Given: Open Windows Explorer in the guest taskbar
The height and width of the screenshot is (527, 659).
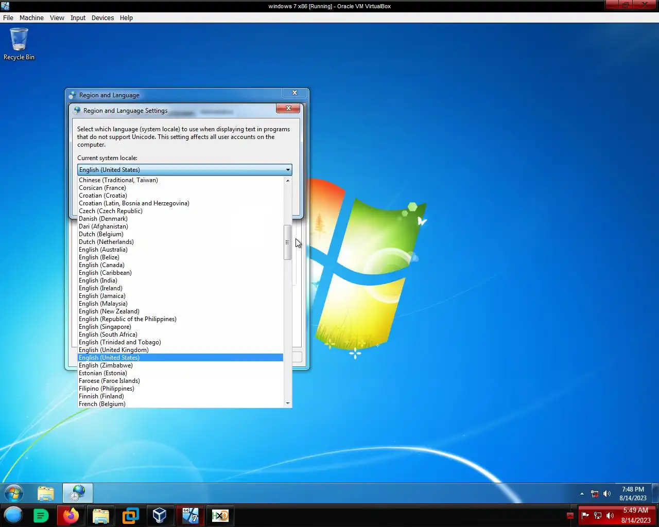Looking at the screenshot, I should pos(46,493).
